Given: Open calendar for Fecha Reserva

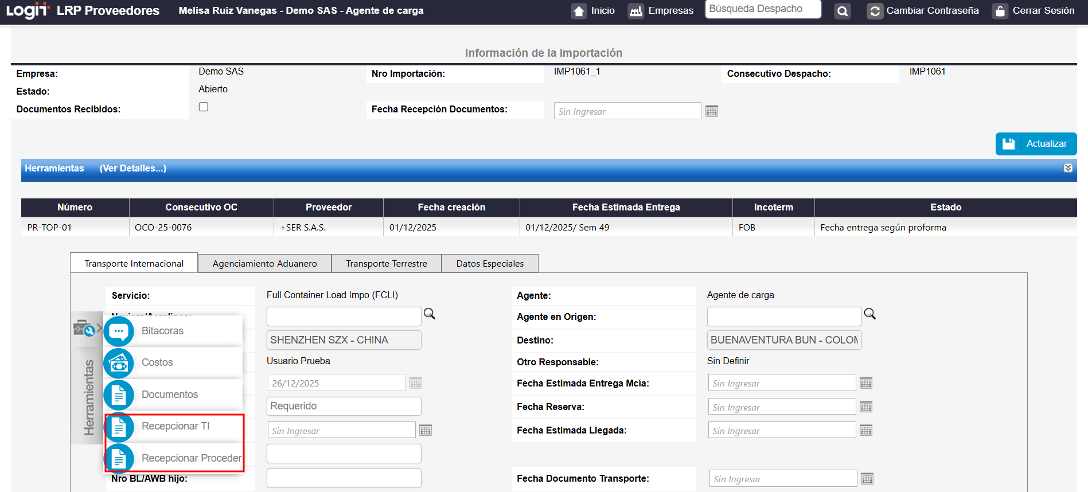Looking at the screenshot, I should [x=866, y=407].
